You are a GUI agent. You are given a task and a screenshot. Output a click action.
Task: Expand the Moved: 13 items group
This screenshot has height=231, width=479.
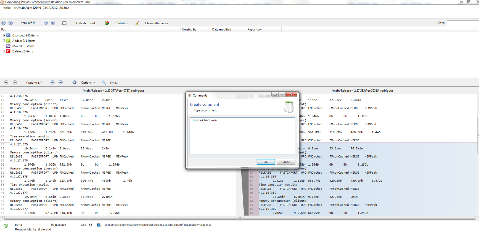pyautogui.click(x=4, y=46)
